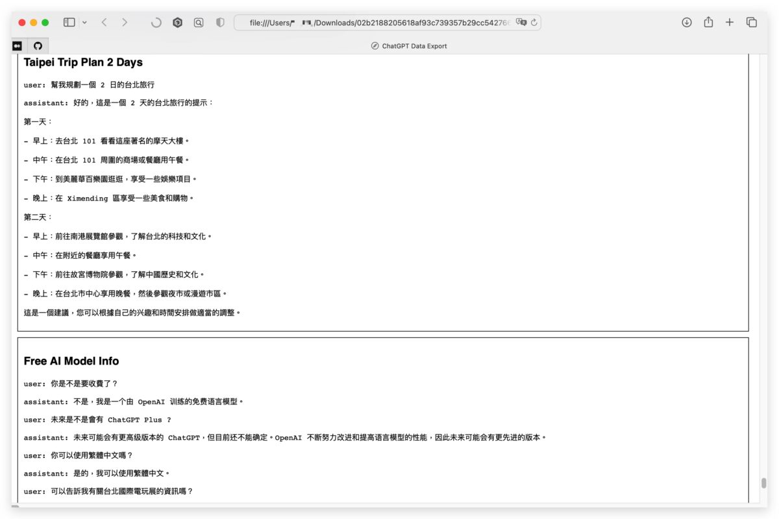Click the line starting "assistant: 好的，這是一個 2 天"
This screenshot has height=519, width=779.
pyautogui.click(x=119, y=103)
